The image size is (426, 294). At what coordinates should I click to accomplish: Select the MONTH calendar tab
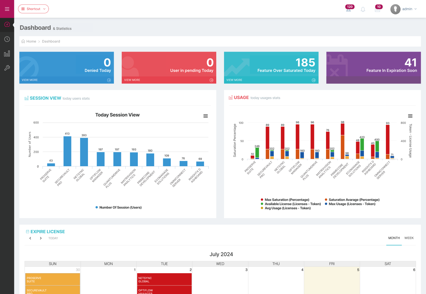(x=394, y=238)
